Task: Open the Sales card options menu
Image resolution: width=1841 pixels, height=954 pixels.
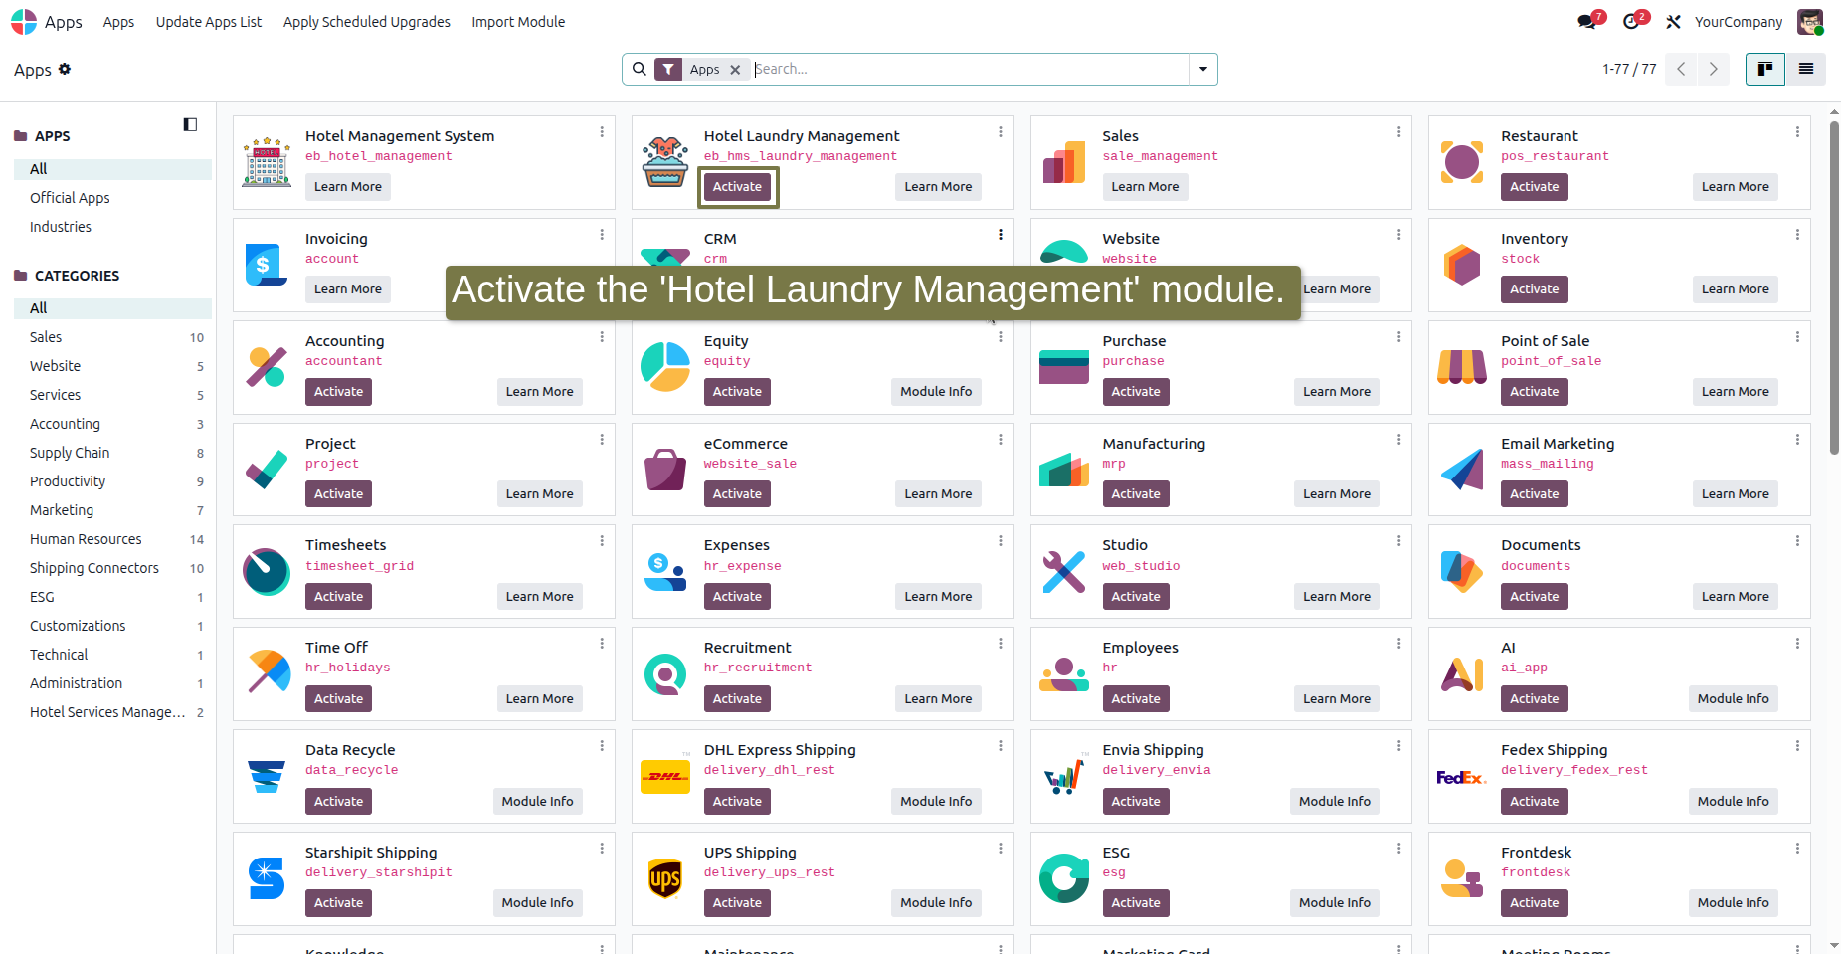Action: pos(1398,132)
